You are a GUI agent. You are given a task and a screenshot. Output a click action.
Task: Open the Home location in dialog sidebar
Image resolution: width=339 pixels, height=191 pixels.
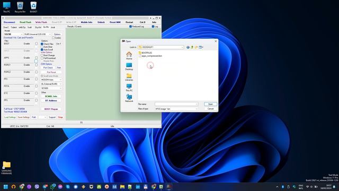tap(129, 56)
